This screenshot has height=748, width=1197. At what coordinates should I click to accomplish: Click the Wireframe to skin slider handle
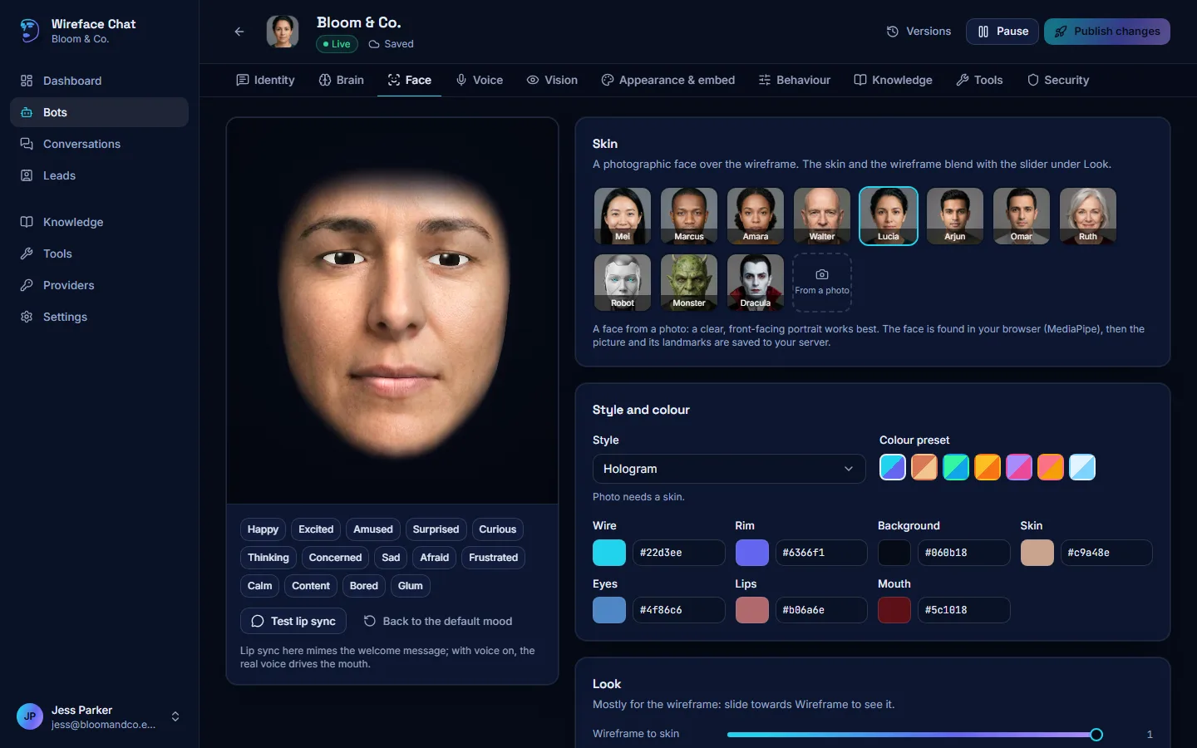point(1096,735)
